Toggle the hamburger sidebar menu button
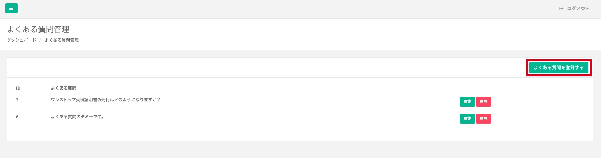 tap(11, 8)
